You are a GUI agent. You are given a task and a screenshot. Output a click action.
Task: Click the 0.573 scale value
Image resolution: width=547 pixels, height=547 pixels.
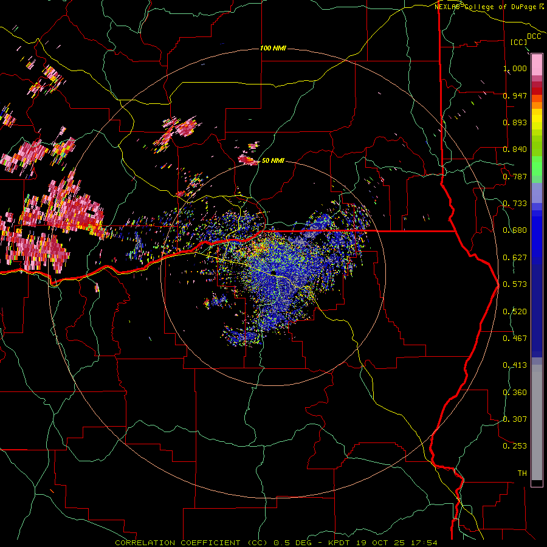tap(515, 284)
